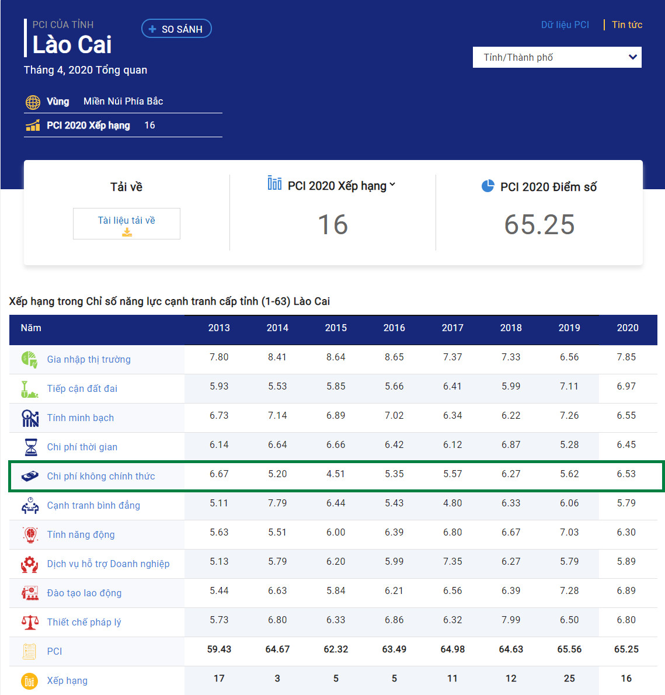Open the Thiết chế pháp lý link

coord(83,623)
